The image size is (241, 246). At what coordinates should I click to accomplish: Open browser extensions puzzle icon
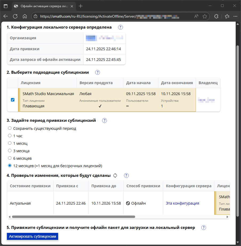[216, 16]
